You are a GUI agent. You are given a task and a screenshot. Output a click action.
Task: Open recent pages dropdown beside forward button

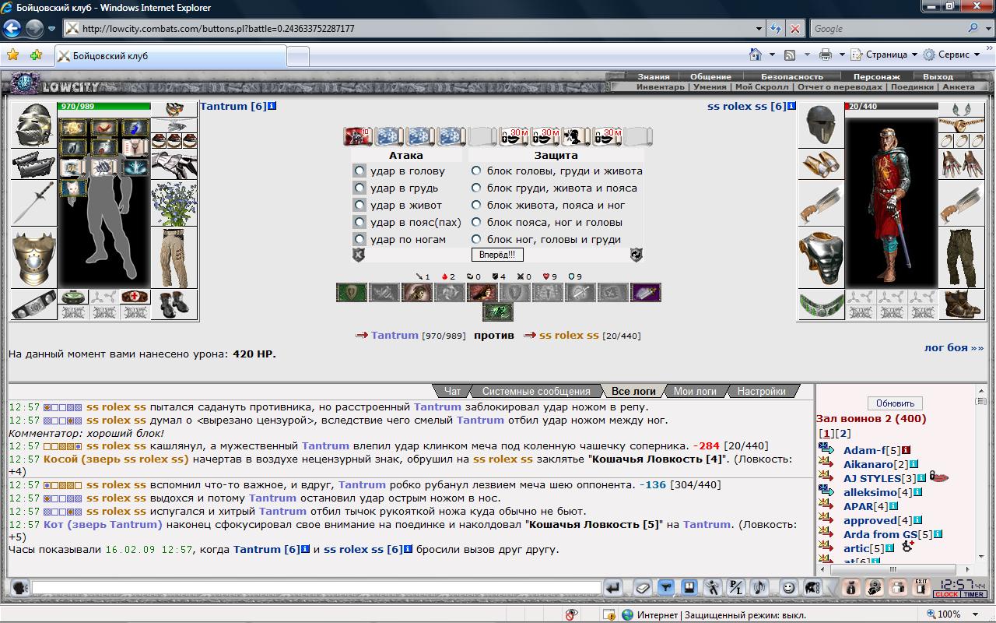coord(51,29)
